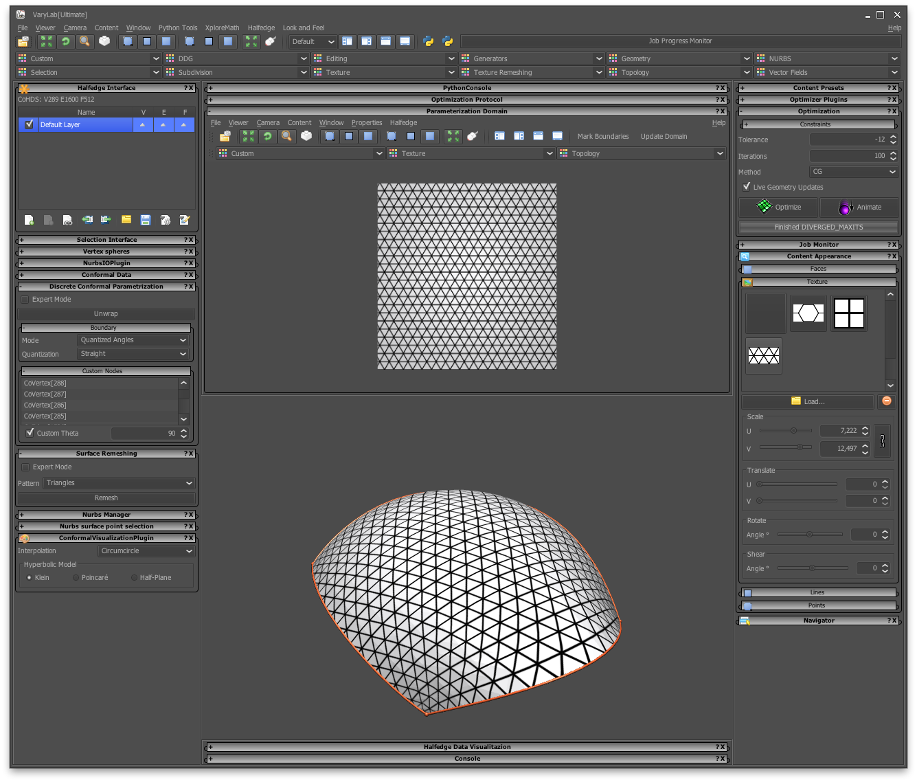Save the layer using the floppy disk icon

click(x=145, y=219)
